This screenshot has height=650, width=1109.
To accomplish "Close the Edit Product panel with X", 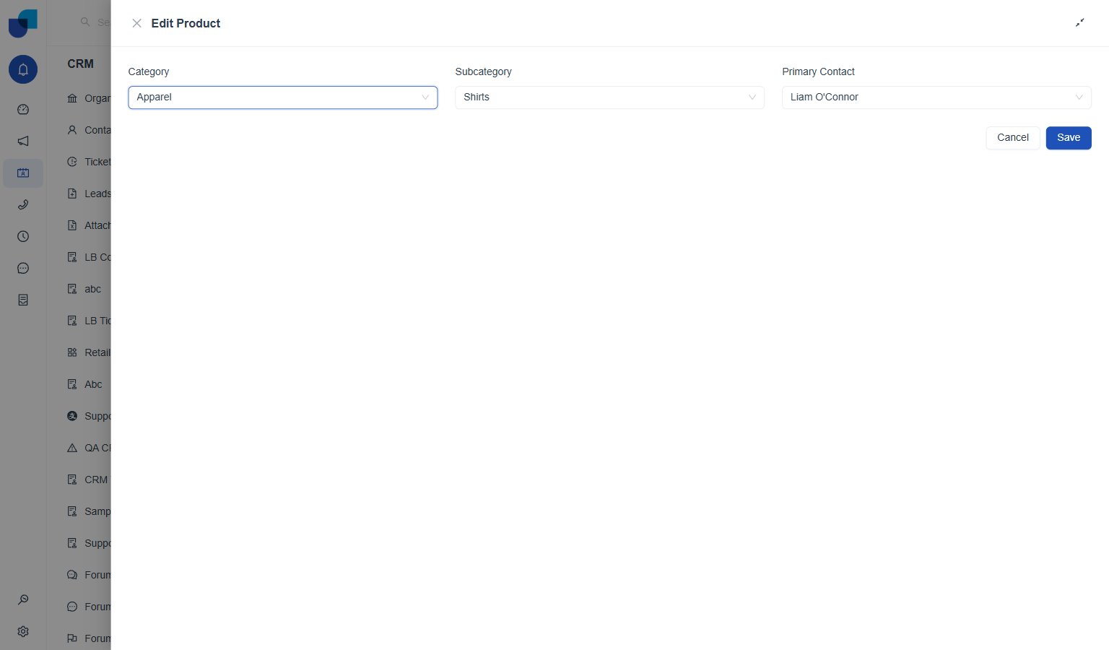I will pyautogui.click(x=136, y=23).
